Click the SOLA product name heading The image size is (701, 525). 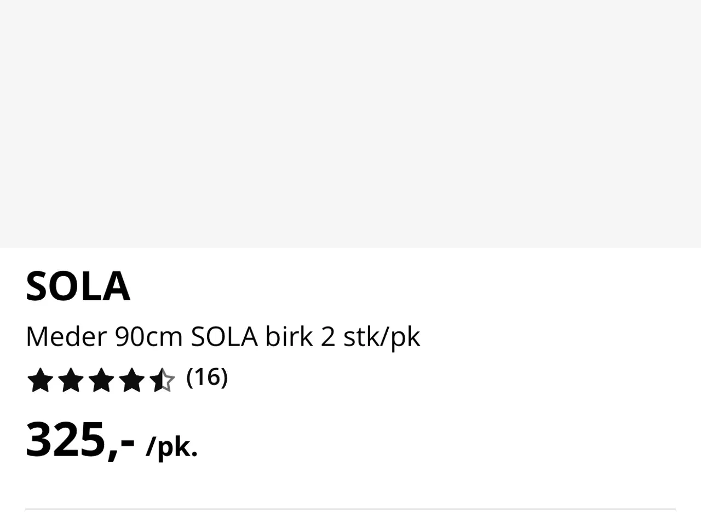[78, 285]
